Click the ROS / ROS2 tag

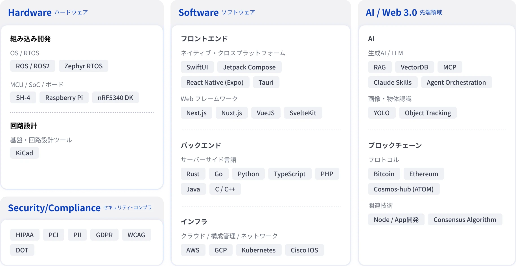coord(33,66)
